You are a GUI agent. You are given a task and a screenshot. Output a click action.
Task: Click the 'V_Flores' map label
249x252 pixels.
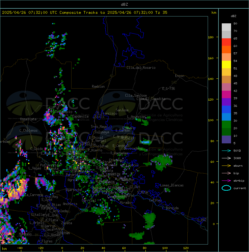[45, 241]
